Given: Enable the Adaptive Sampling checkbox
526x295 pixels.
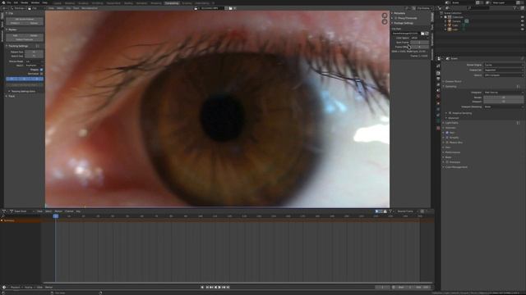Looking at the screenshot, I should (450, 113).
